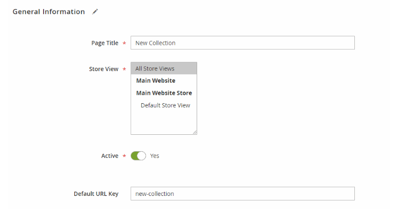Toggle the Active switch off
The image size is (408, 218).
[x=138, y=156]
